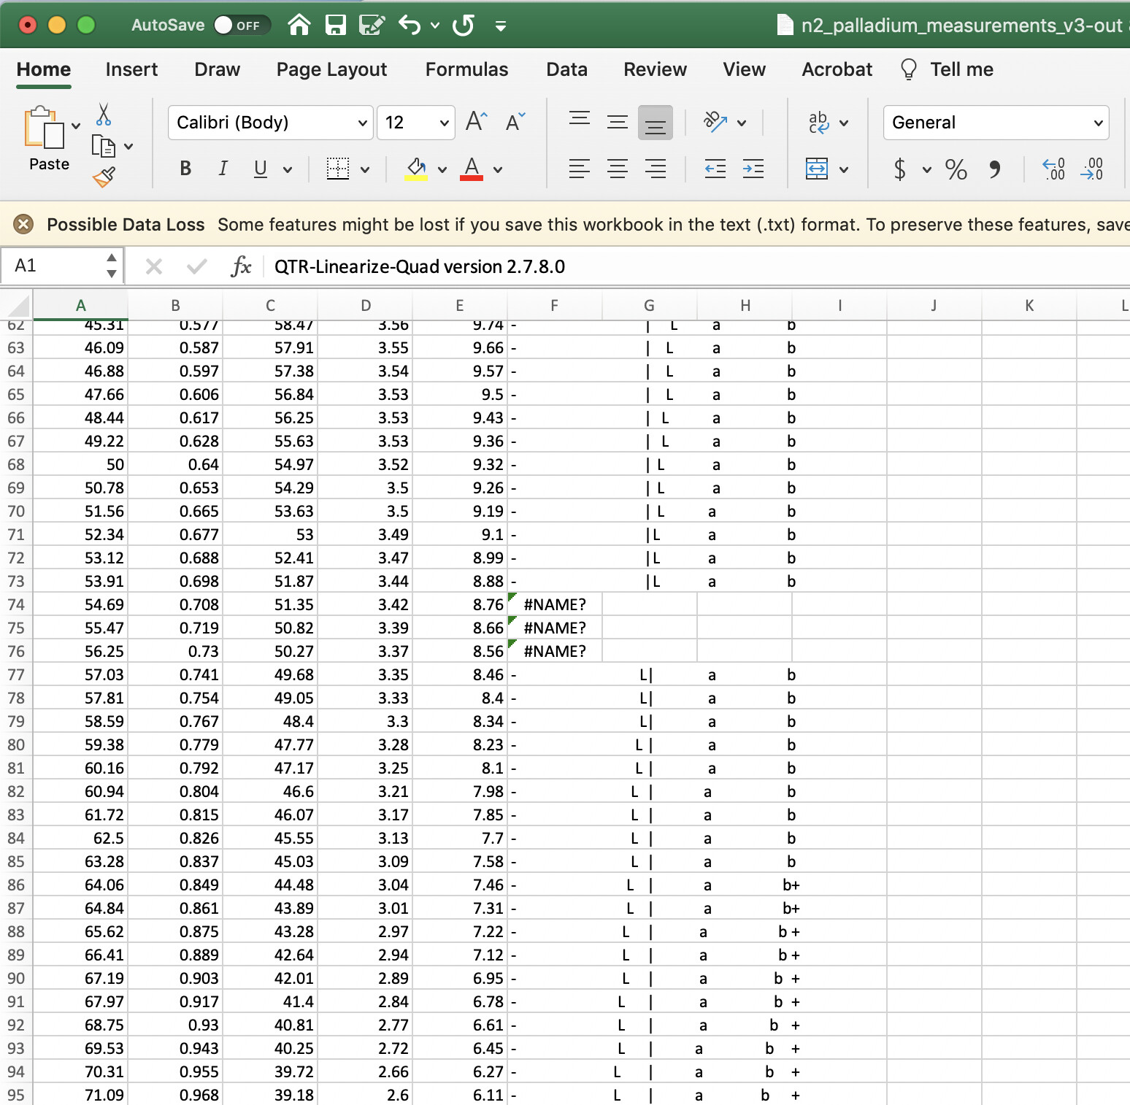Open the Calibri (Body) font dropdown
Viewport: 1130px width, 1105px height.
[362, 123]
